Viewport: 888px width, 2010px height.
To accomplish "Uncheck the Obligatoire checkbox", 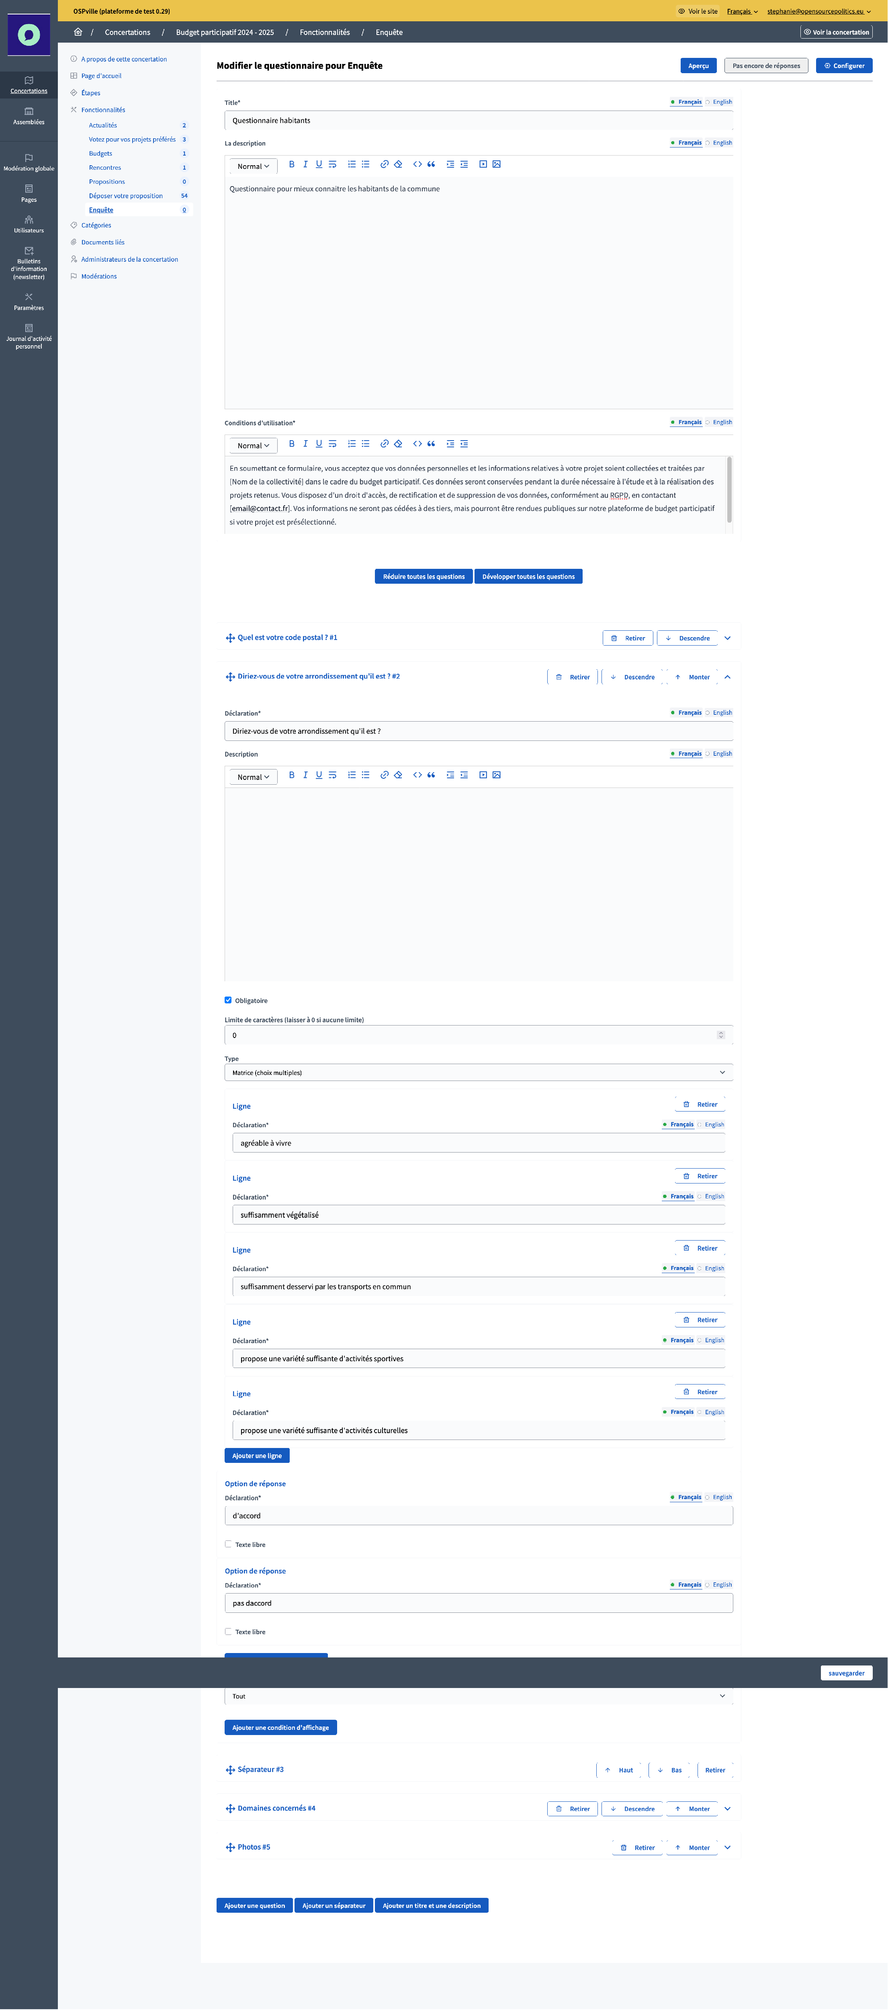I will pyautogui.click(x=229, y=999).
